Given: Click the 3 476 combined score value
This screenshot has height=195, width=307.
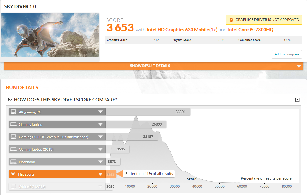Looking at the screenshot, I should (x=287, y=40).
